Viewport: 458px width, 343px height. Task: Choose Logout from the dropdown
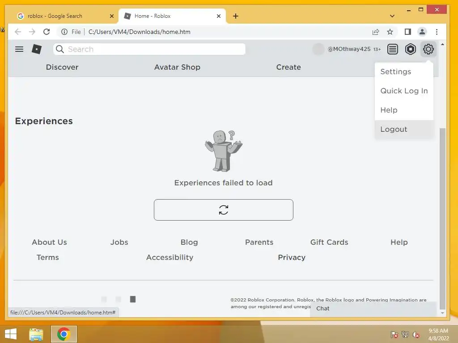404,130
